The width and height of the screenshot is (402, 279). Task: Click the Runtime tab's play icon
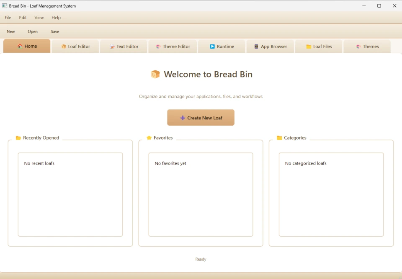212,46
